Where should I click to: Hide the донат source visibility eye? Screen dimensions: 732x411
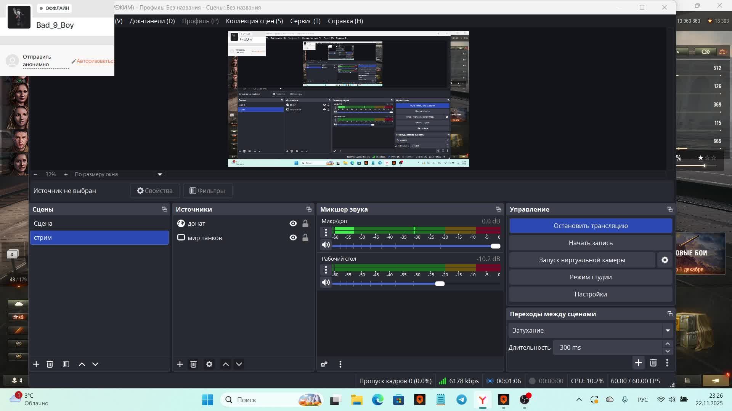pos(293,223)
